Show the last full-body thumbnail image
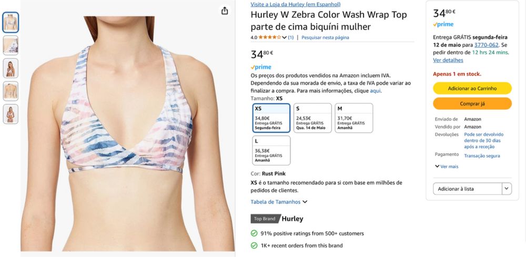The image size is (526, 257). pyautogui.click(x=11, y=114)
